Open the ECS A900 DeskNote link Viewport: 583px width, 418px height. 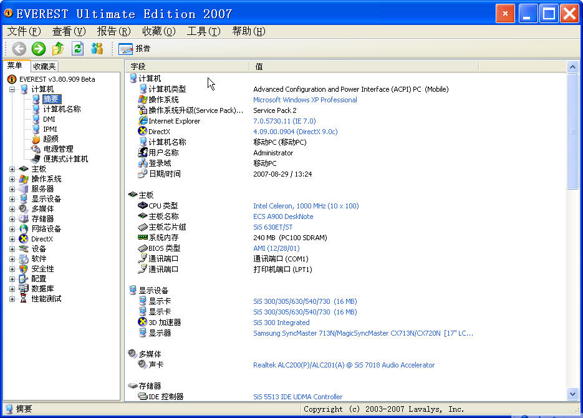(283, 216)
